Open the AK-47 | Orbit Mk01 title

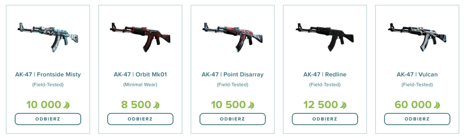coord(140,74)
